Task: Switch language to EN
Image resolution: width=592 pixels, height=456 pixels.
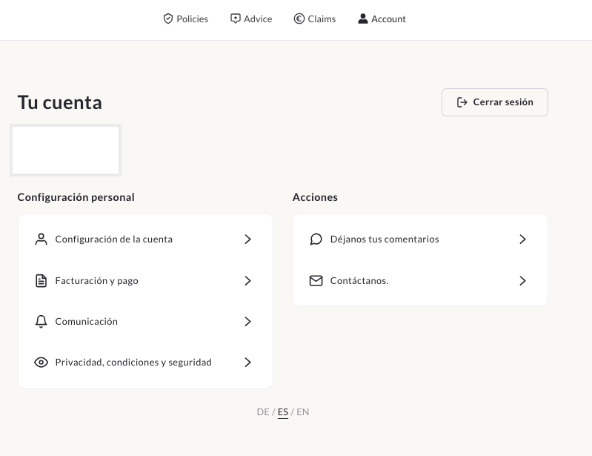Action: pyautogui.click(x=303, y=412)
